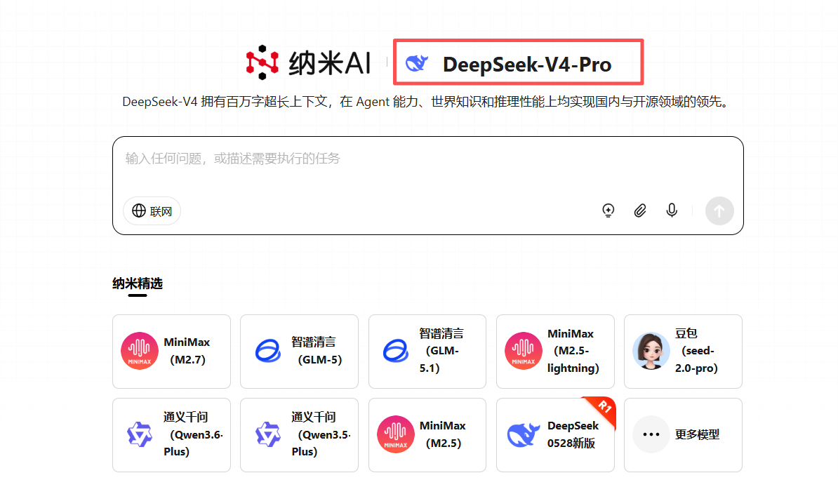Image resolution: width=838 pixels, height=494 pixels.
Task: Click the globe icon in 联网 button
Action: tap(139, 211)
